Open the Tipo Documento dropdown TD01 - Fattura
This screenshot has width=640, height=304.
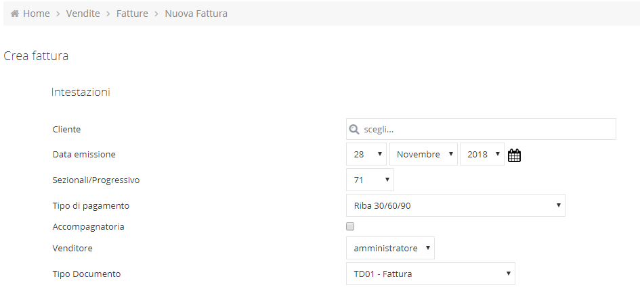point(430,274)
